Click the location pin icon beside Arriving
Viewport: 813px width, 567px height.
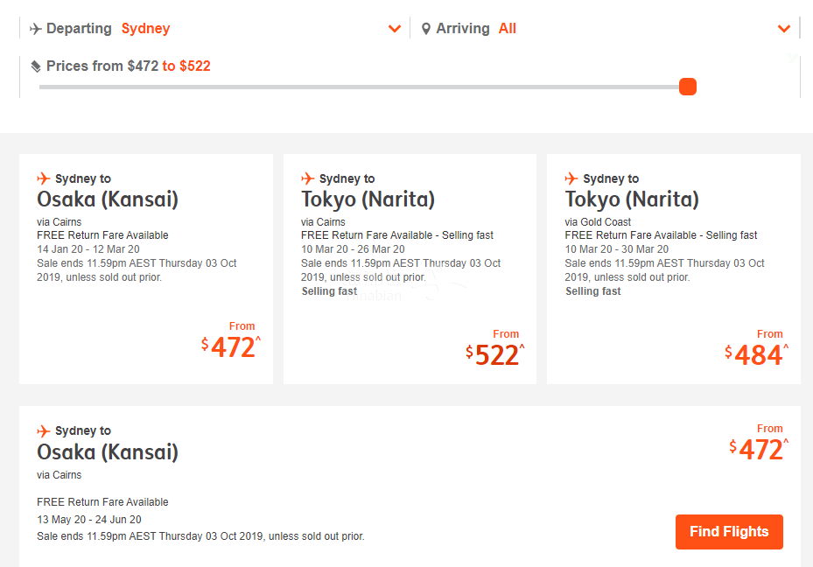(x=426, y=29)
